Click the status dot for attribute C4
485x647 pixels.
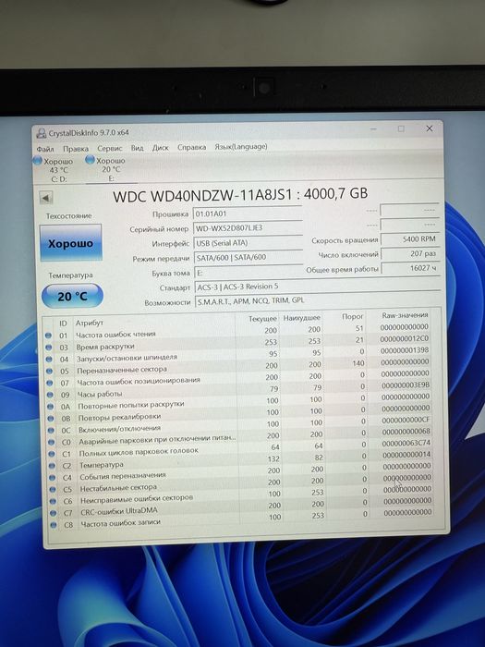coord(52,478)
